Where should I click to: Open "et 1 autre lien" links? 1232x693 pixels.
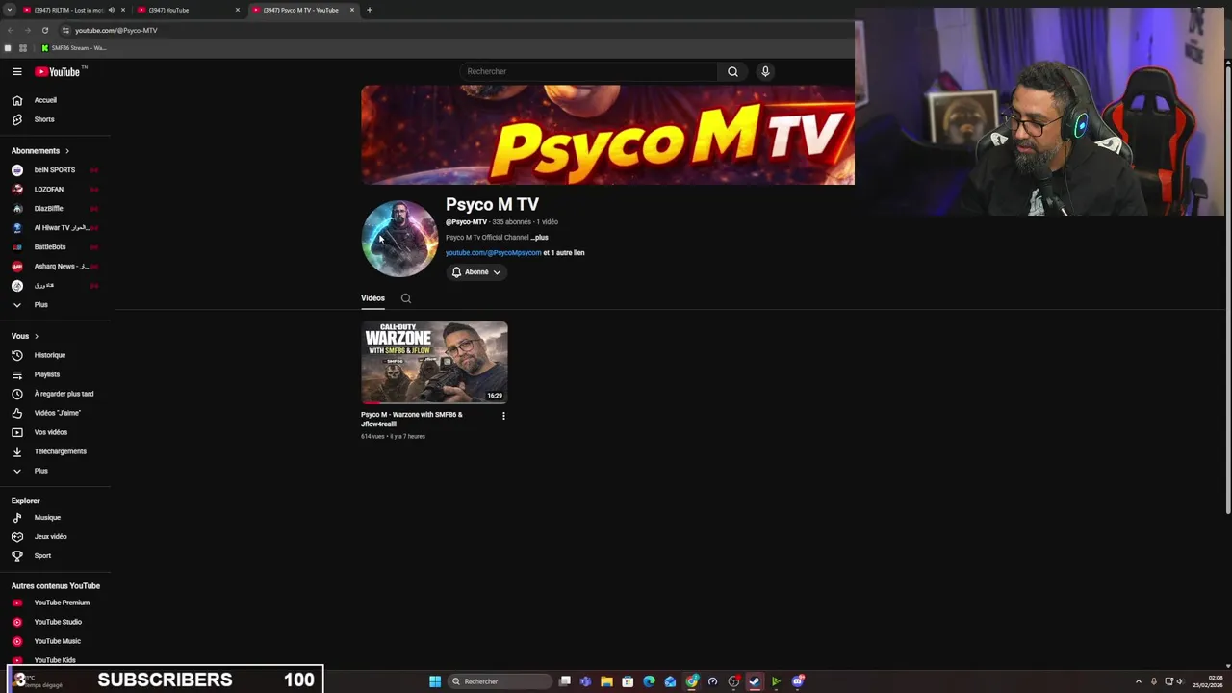pos(564,253)
